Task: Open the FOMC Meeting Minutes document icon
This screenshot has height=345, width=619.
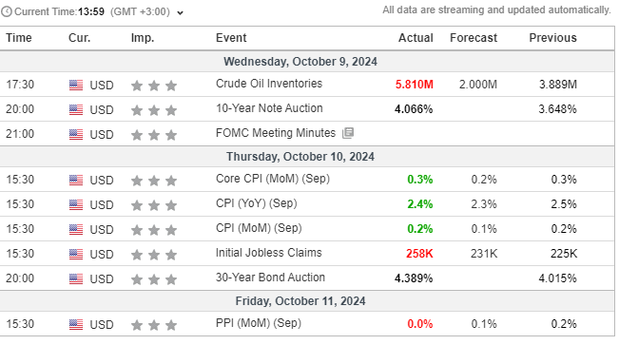Action: coord(348,133)
